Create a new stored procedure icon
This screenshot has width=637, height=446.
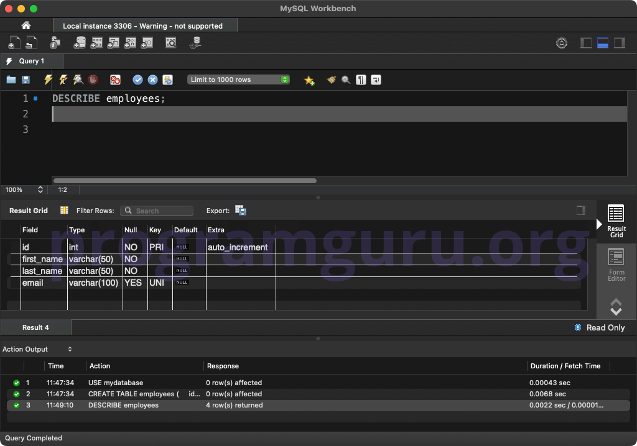coord(130,43)
